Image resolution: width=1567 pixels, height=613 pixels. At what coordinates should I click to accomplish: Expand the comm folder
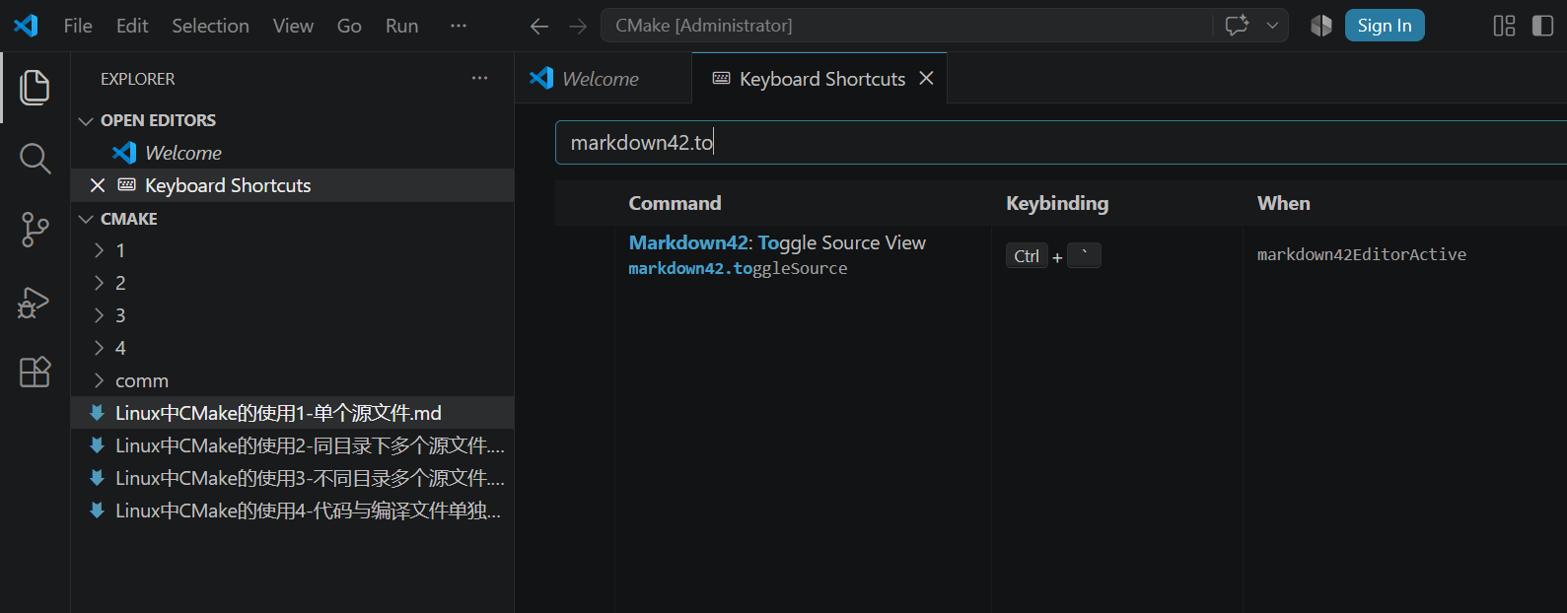[x=292, y=380]
